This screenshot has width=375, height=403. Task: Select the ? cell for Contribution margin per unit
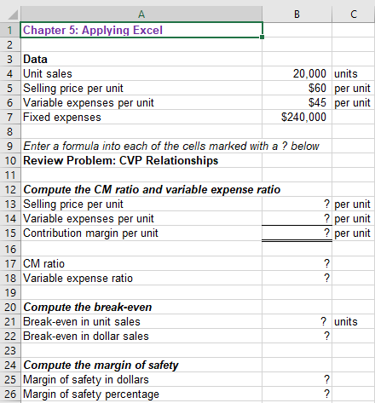[x=297, y=233]
